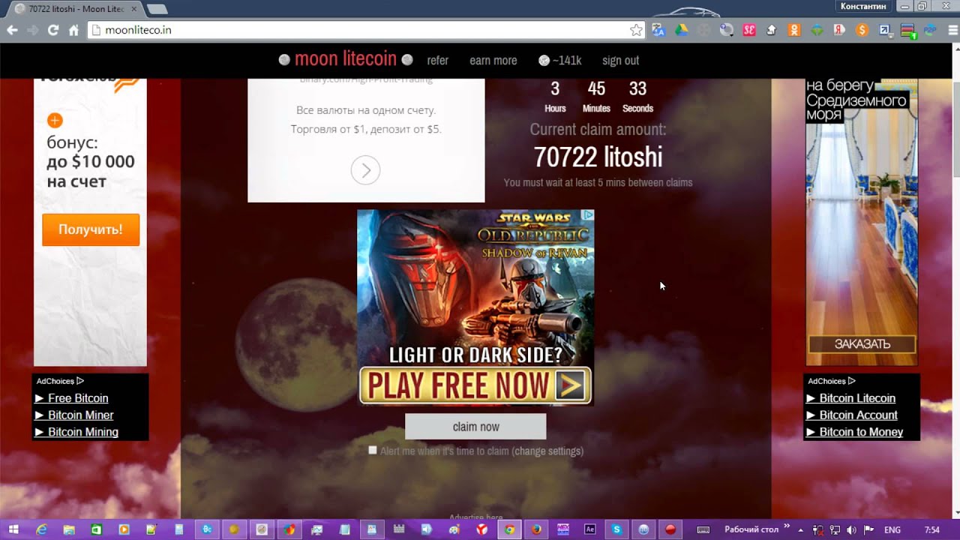Open the Google Drive extension
This screenshot has width=960, height=540.
coord(682,30)
